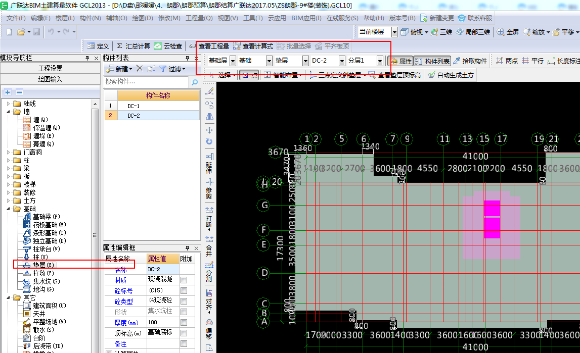Image resolution: width=580 pixels, height=353 pixels.
Task: Click 三点定义斜垫层 tool
Action: pos(335,75)
